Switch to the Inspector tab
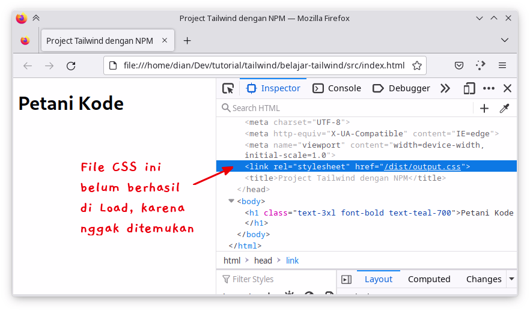530x311 pixels. pos(273,88)
